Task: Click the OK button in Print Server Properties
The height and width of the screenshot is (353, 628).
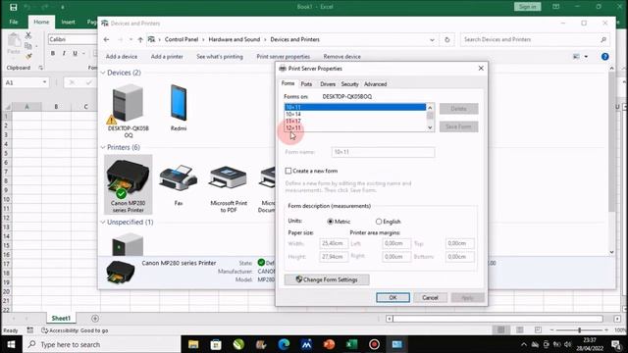Action: click(x=392, y=297)
